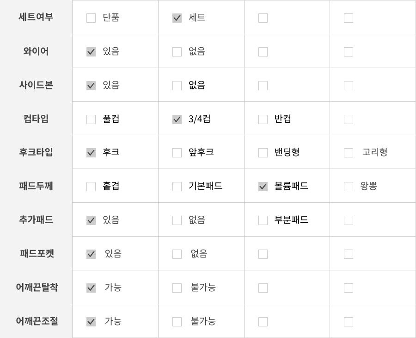
Task: Check the 밴딩형 option
Action: [x=263, y=153]
